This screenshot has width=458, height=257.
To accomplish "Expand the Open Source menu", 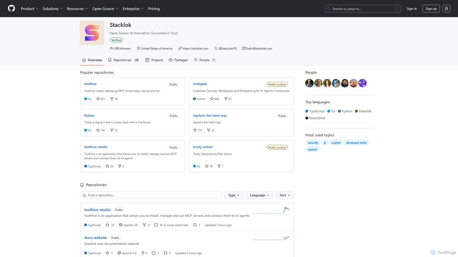I will tap(105, 9).
